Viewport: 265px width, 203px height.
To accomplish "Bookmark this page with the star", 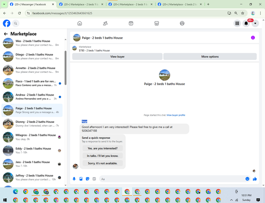I will [x=243, y=13].
